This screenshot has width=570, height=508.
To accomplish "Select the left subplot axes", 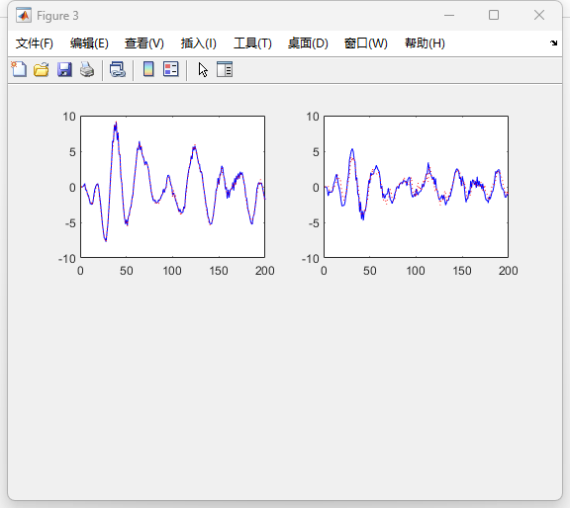I will coord(172,187).
